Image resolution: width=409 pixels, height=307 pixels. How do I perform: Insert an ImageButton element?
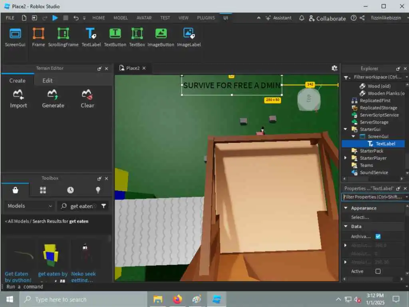click(161, 38)
